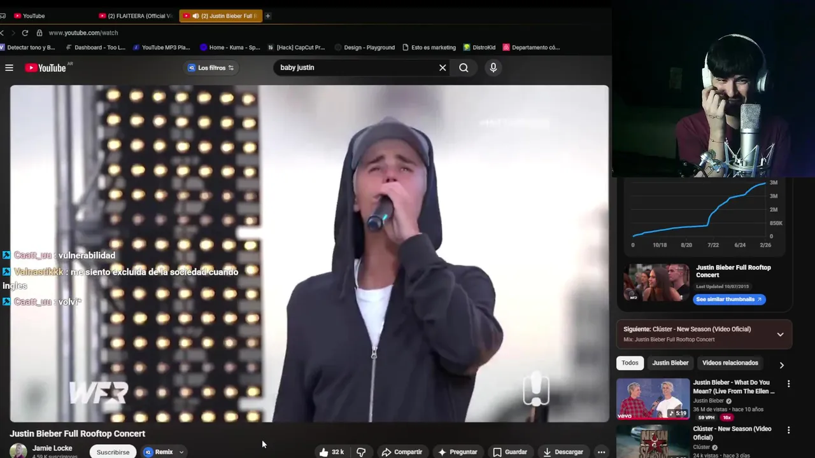Subscribe with Suscribirse button
The image size is (815, 458).
tap(113, 452)
